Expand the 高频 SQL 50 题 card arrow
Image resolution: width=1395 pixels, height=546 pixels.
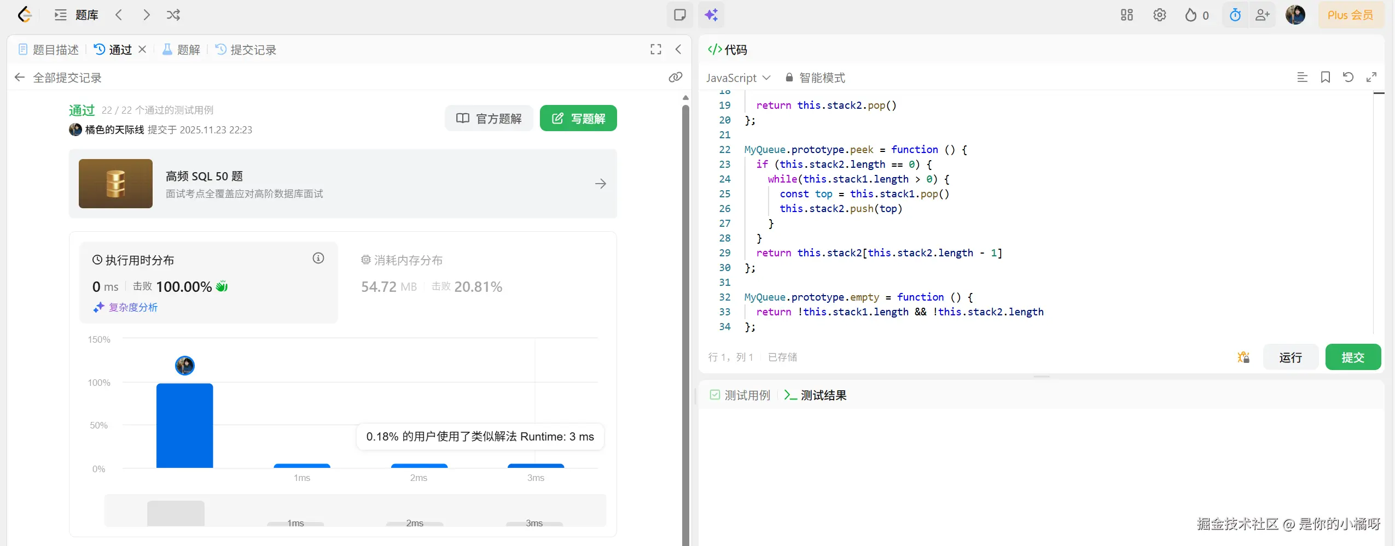pos(600,184)
